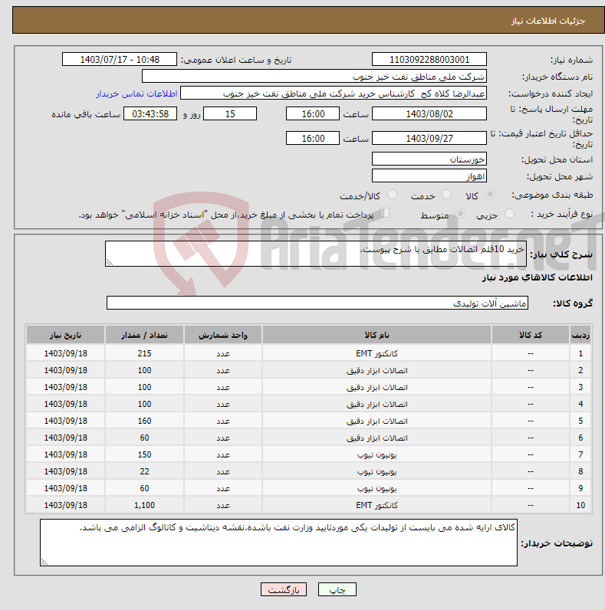Click کانکتور EMT in row 1

pyautogui.click(x=376, y=353)
